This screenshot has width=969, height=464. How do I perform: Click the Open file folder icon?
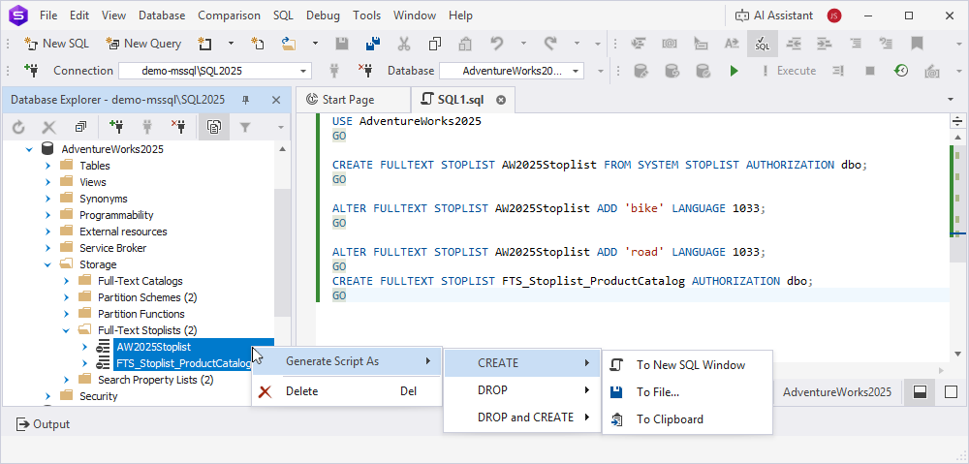point(289,44)
